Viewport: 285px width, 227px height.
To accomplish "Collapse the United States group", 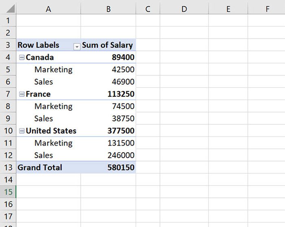I will [x=22, y=131].
